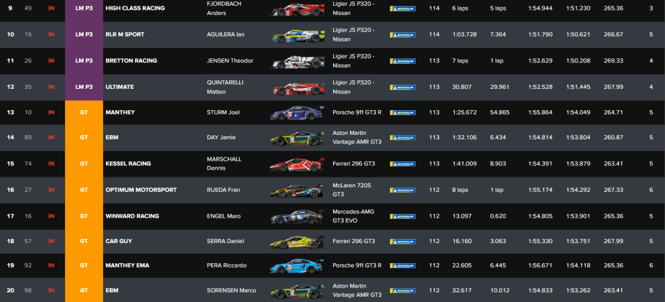665x302 pixels.
Task: Select team name KESSEL RACING
Action: point(128,163)
